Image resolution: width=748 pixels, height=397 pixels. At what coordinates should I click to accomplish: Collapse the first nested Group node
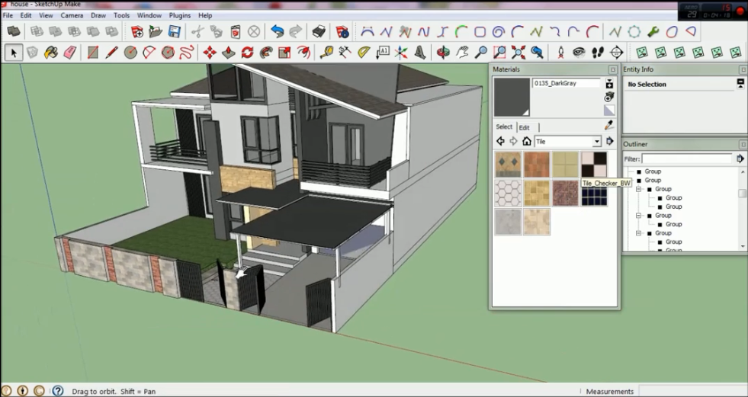(x=639, y=189)
